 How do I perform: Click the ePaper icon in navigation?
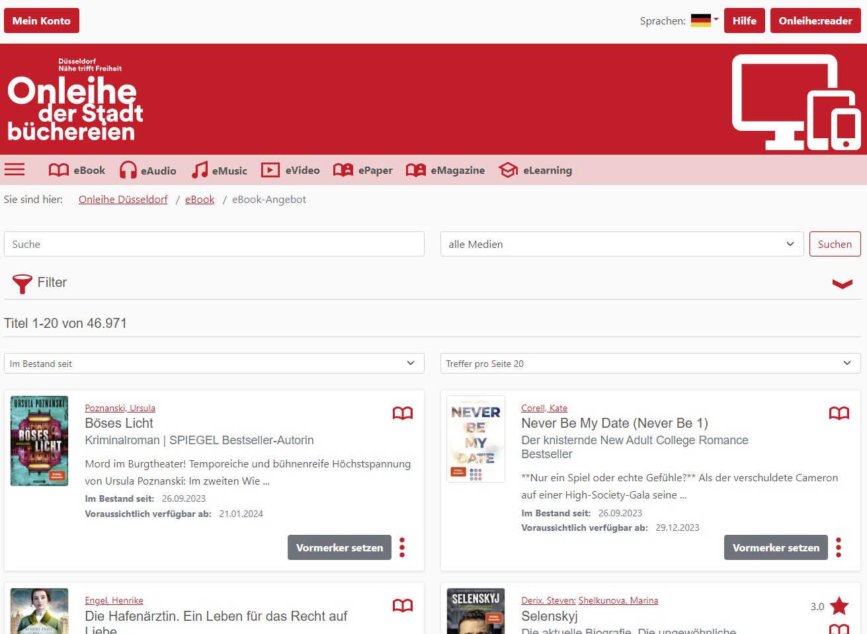point(343,170)
